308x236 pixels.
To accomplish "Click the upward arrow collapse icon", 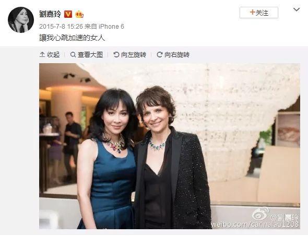I will 42,55.
